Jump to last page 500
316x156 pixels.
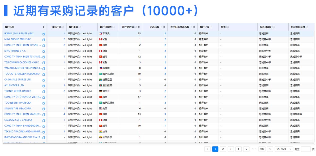tap(262, 149)
